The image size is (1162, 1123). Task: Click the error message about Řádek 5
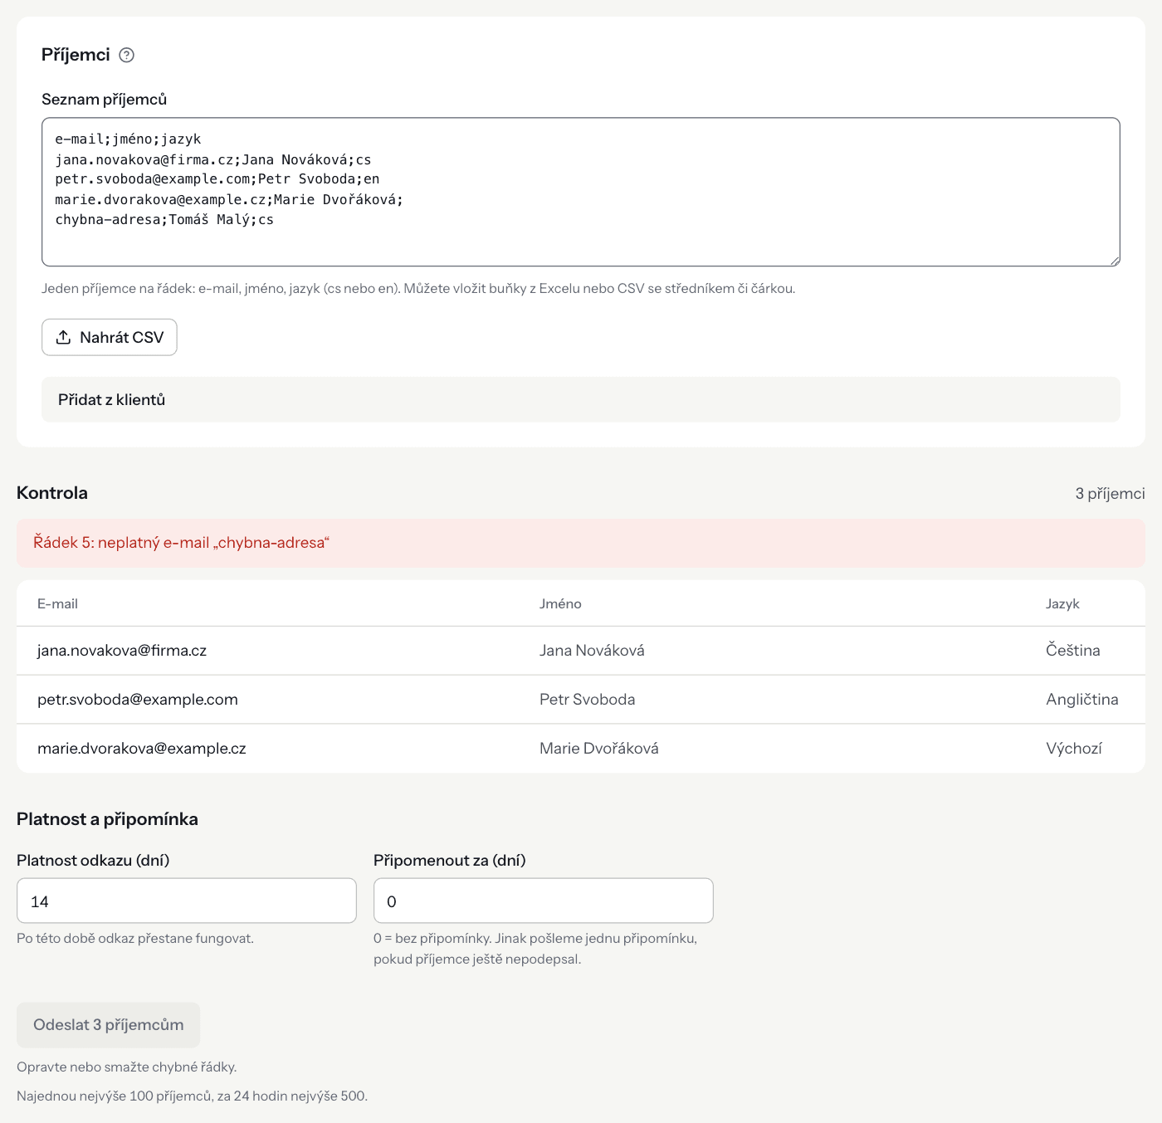(581, 543)
